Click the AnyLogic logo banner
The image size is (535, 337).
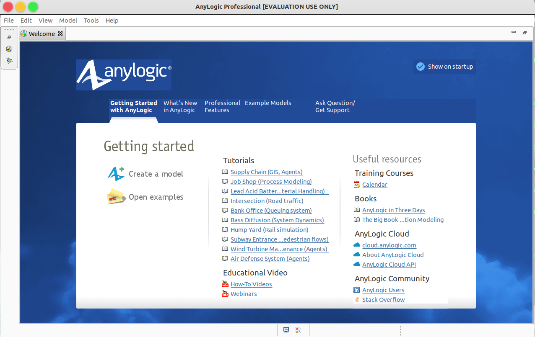(x=124, y=75)
